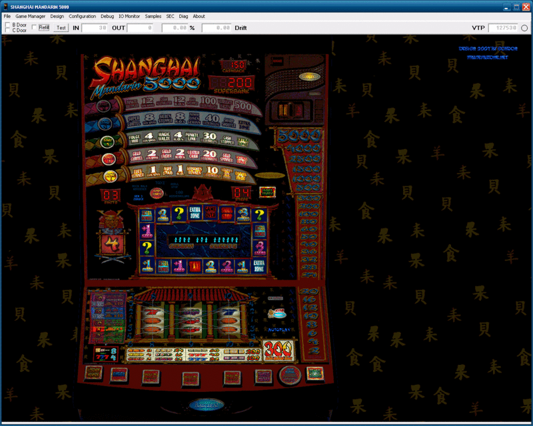Click the percentage field
The width and height of the screenshot is (533, 426).
pos(175,28)
